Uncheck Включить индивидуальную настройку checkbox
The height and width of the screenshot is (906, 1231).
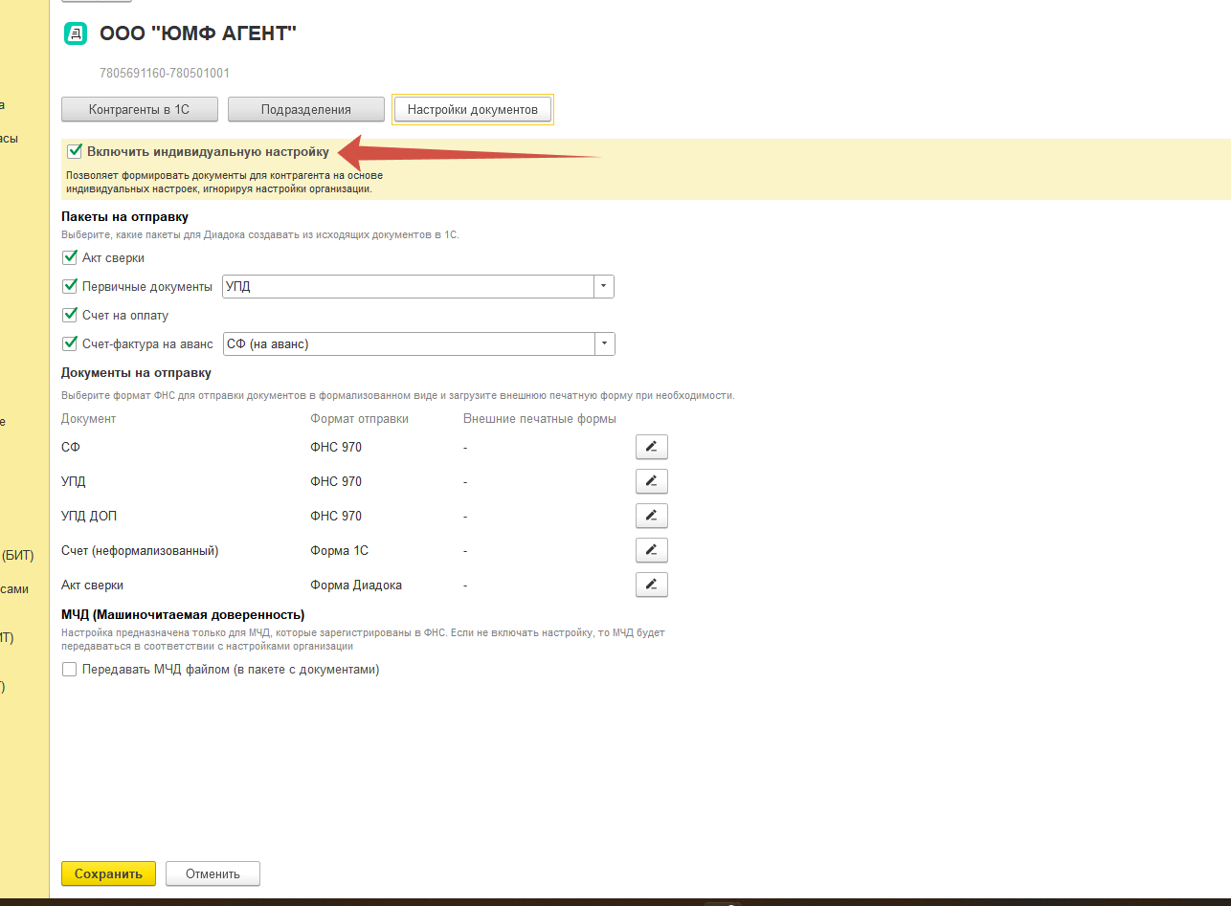(75, 151)
